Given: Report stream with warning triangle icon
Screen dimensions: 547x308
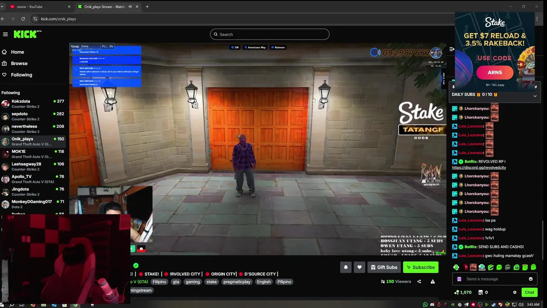Looking at the screenshot, I should [x=432, y=281].
